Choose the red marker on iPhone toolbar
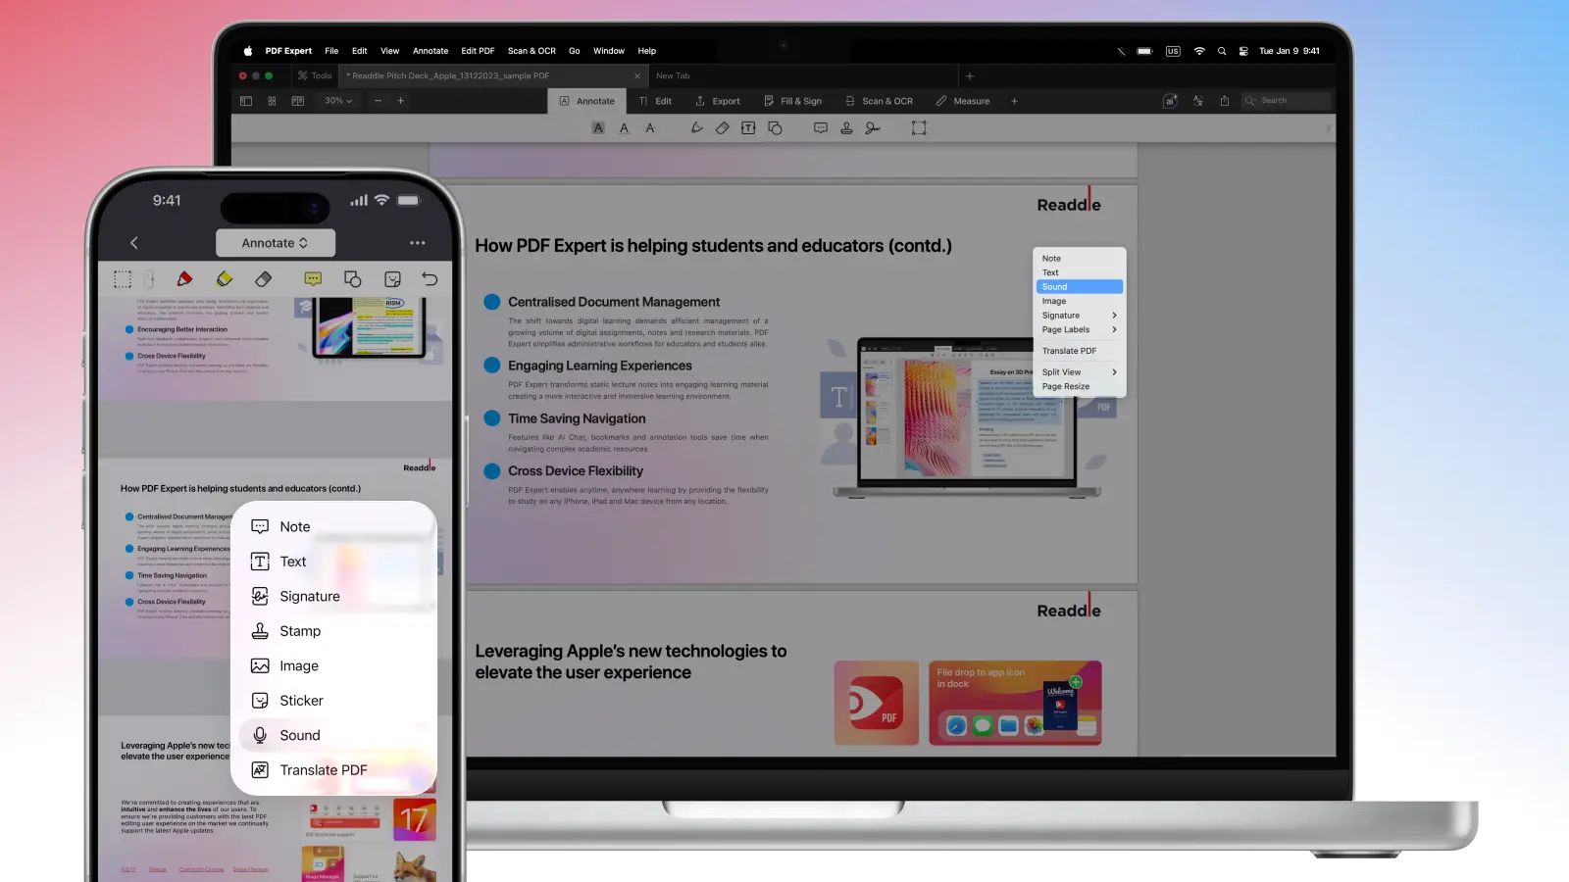The image size is (1569, 882). pyautogui.click(x=184, y=279)
